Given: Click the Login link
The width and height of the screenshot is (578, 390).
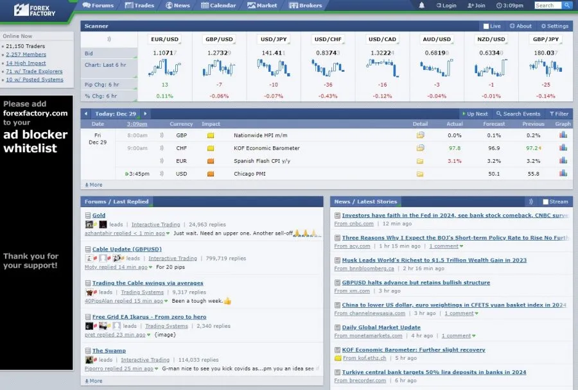Looking at the screenshot, I should click(x=446, y=6).
